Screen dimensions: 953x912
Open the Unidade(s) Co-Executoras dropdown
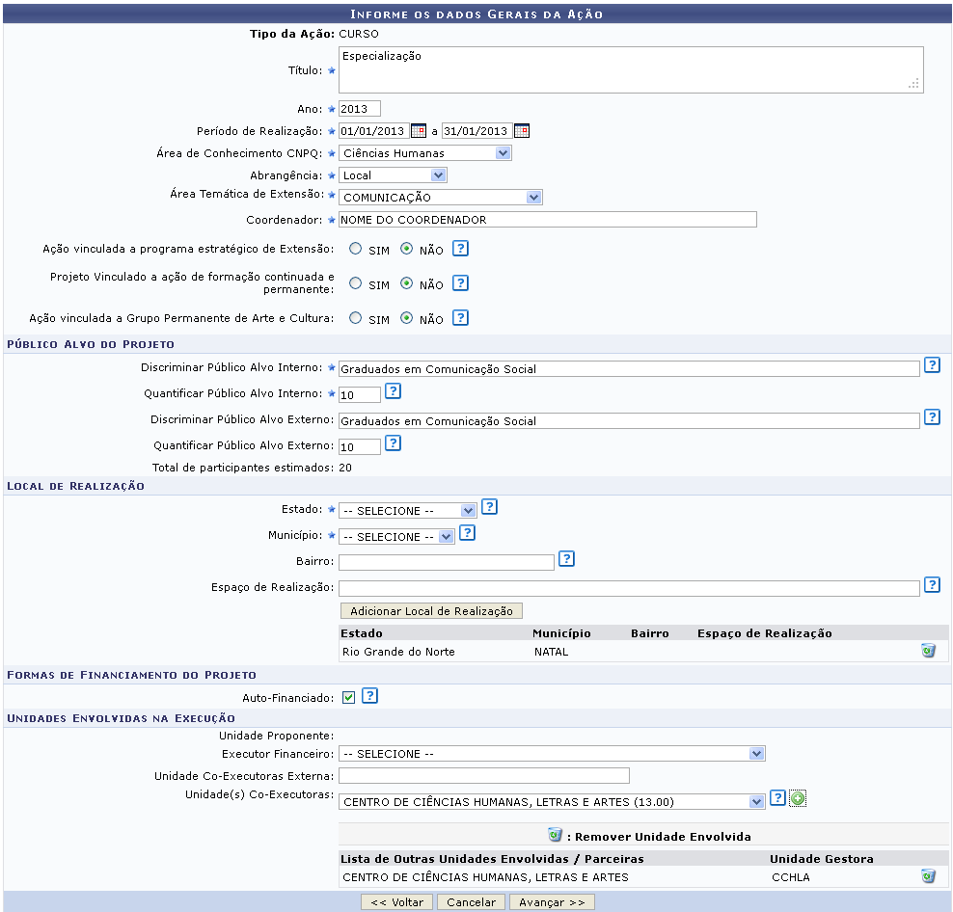point(552,801)
